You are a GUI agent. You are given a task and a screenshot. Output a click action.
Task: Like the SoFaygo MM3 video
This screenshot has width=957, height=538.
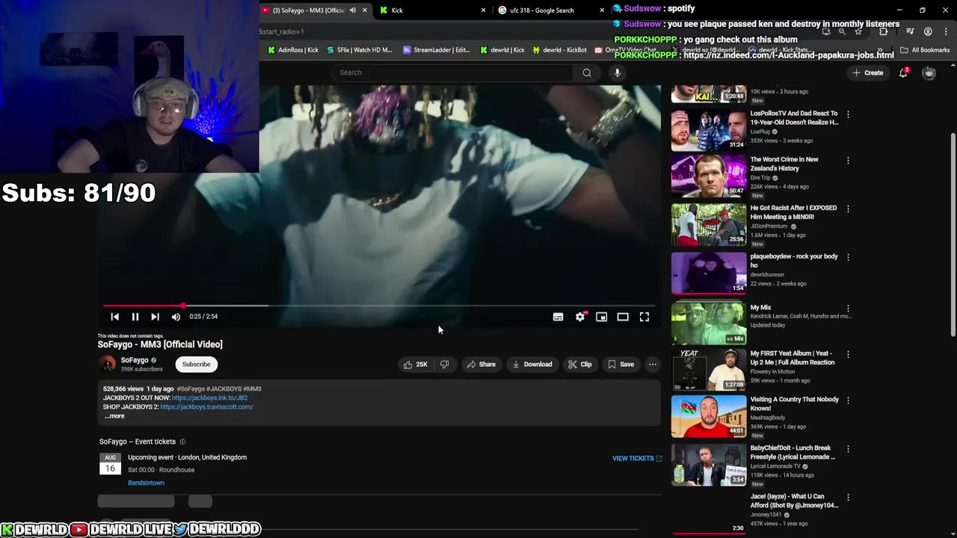click(x=416, y=365)
